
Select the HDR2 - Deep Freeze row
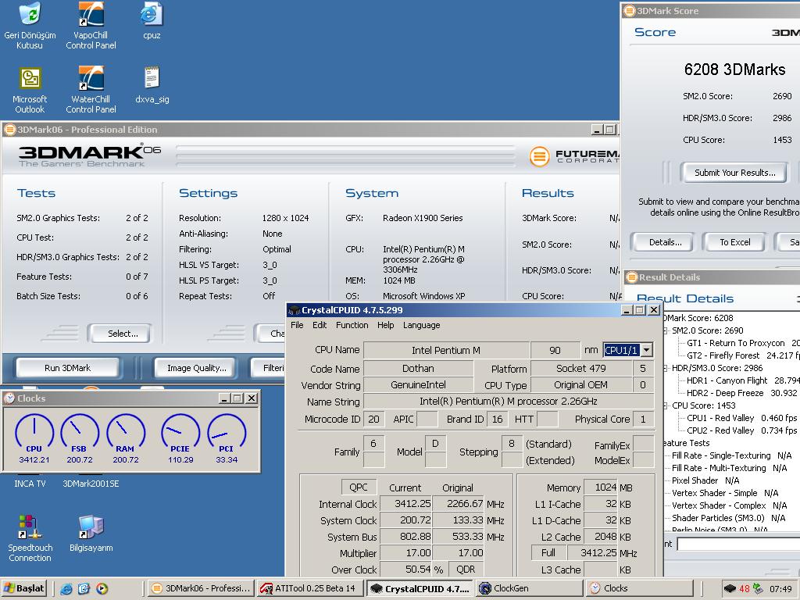point(742,393)
